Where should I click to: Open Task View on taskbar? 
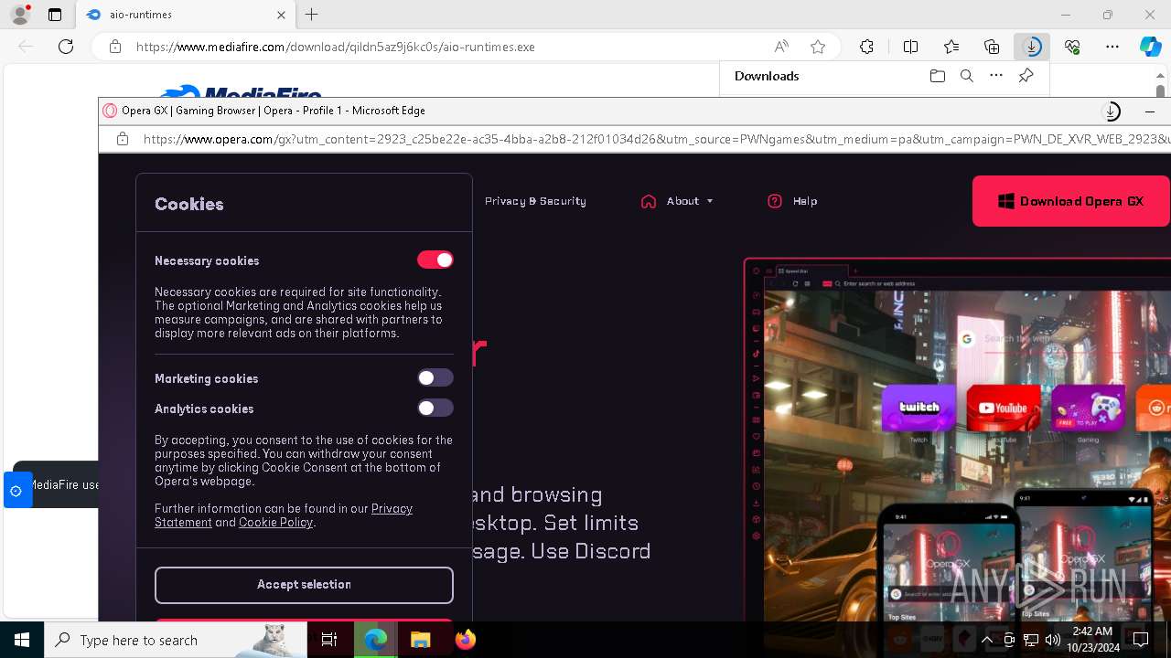point(329,640)
